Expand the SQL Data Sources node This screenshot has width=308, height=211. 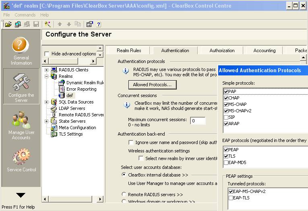(x=46, y=102)
